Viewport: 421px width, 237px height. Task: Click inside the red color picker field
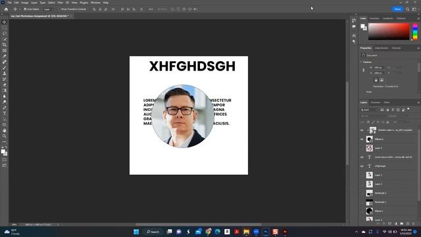click(389, 31)
